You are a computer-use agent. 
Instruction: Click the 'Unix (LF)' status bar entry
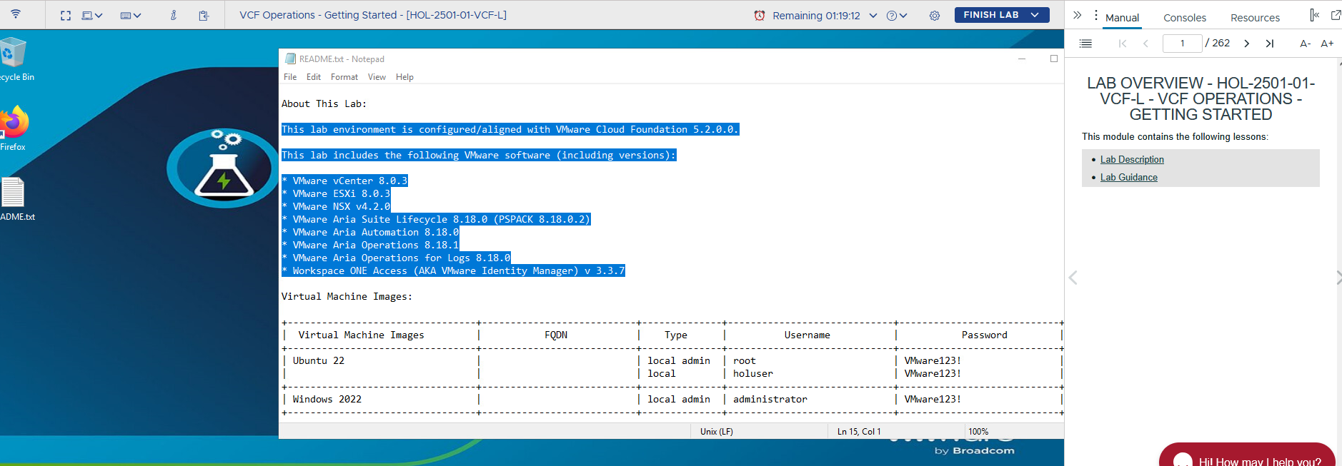717,431
